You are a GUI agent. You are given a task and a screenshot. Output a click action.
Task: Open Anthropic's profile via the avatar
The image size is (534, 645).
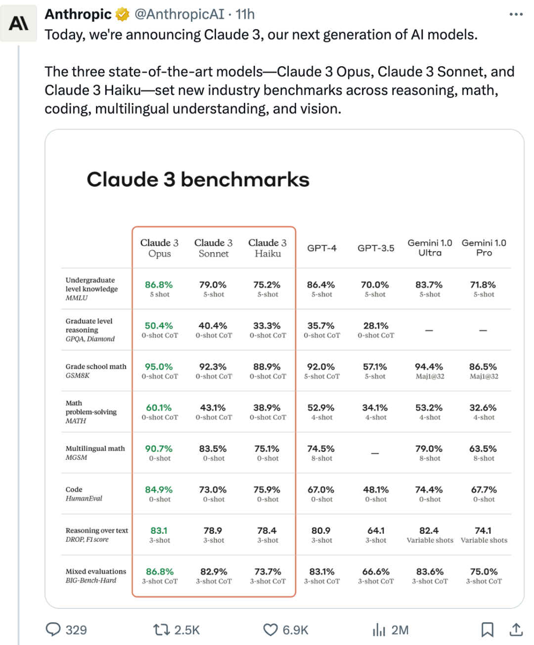[18, 23]
